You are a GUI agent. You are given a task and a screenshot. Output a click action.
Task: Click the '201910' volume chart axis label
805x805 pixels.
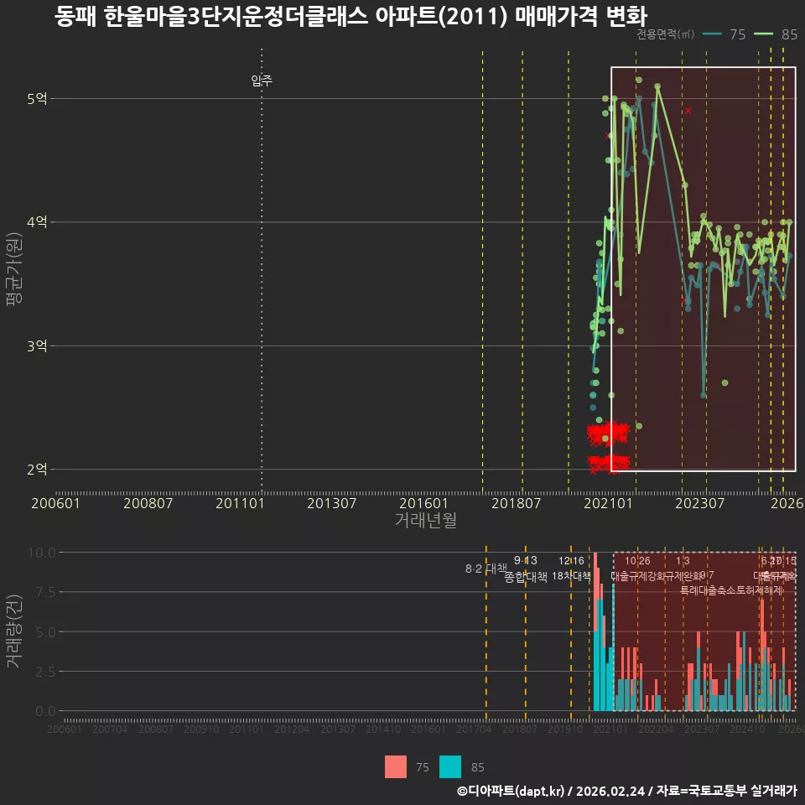[x=565, y=729]
